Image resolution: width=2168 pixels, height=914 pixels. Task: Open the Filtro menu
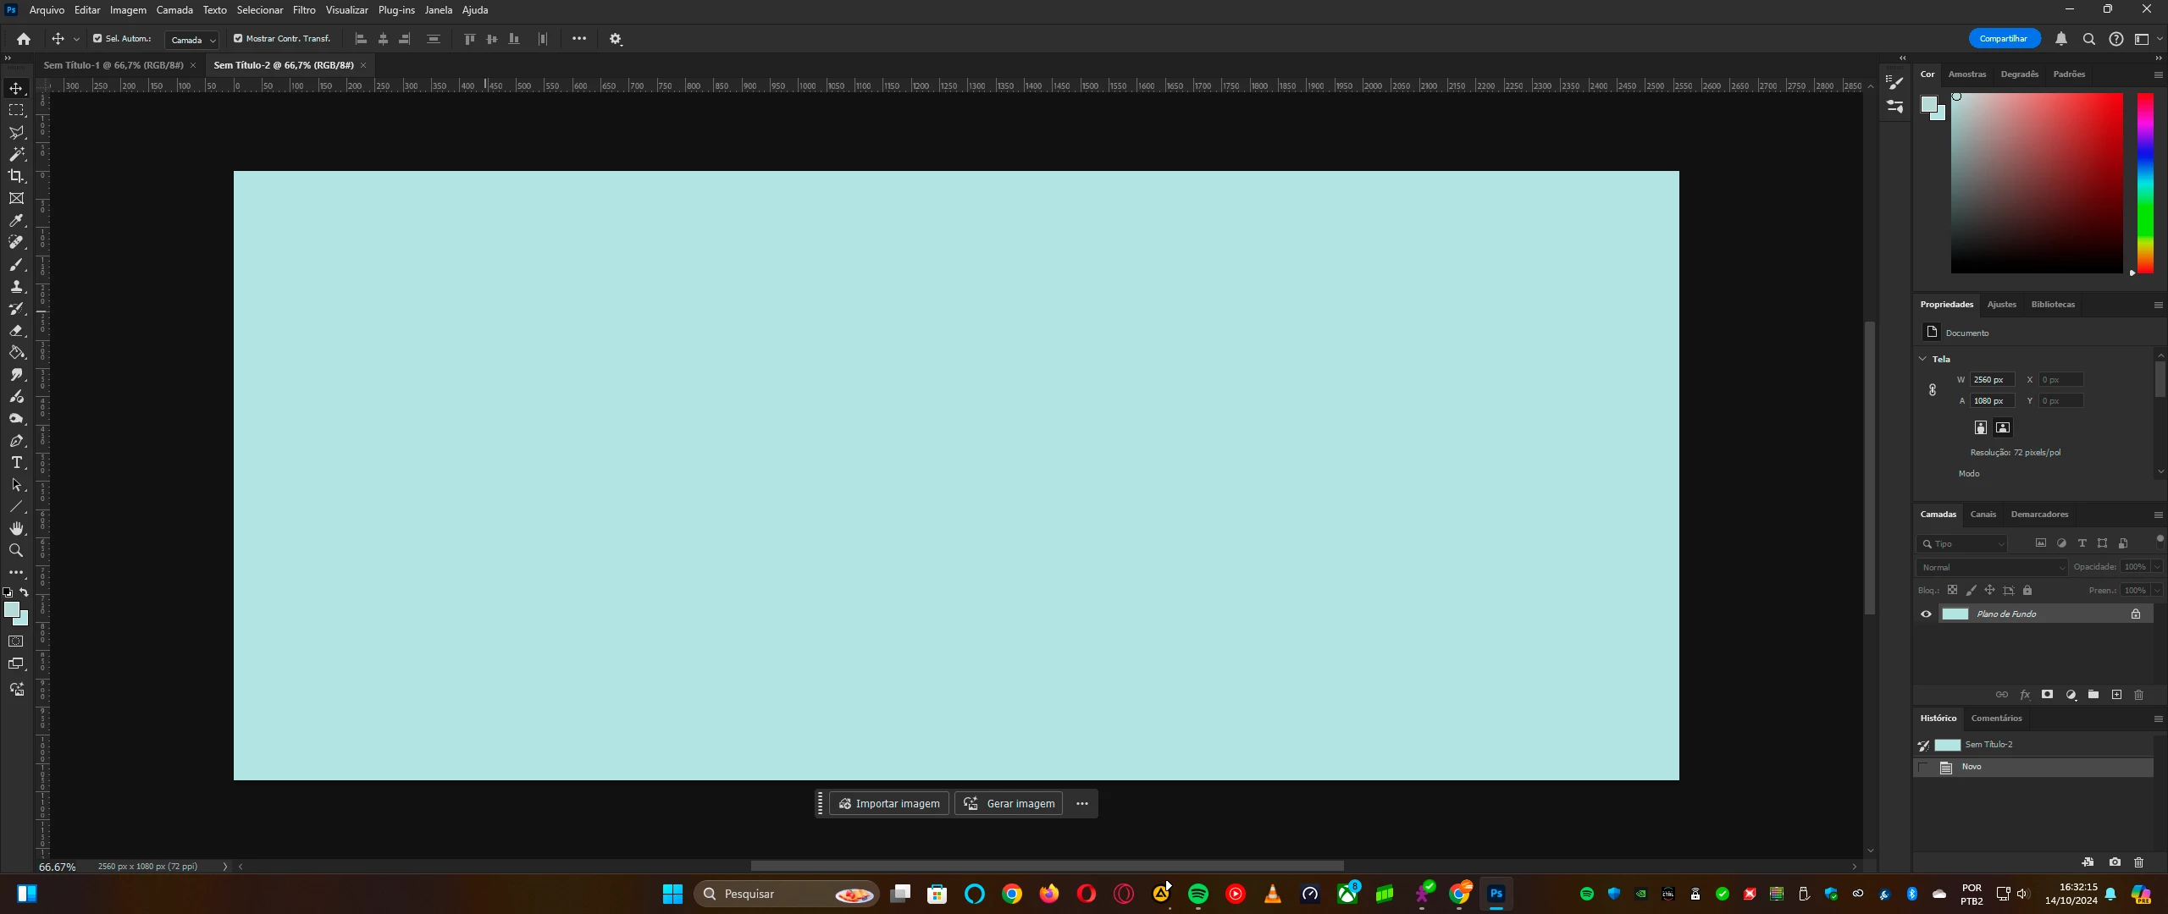coord(304,10)
